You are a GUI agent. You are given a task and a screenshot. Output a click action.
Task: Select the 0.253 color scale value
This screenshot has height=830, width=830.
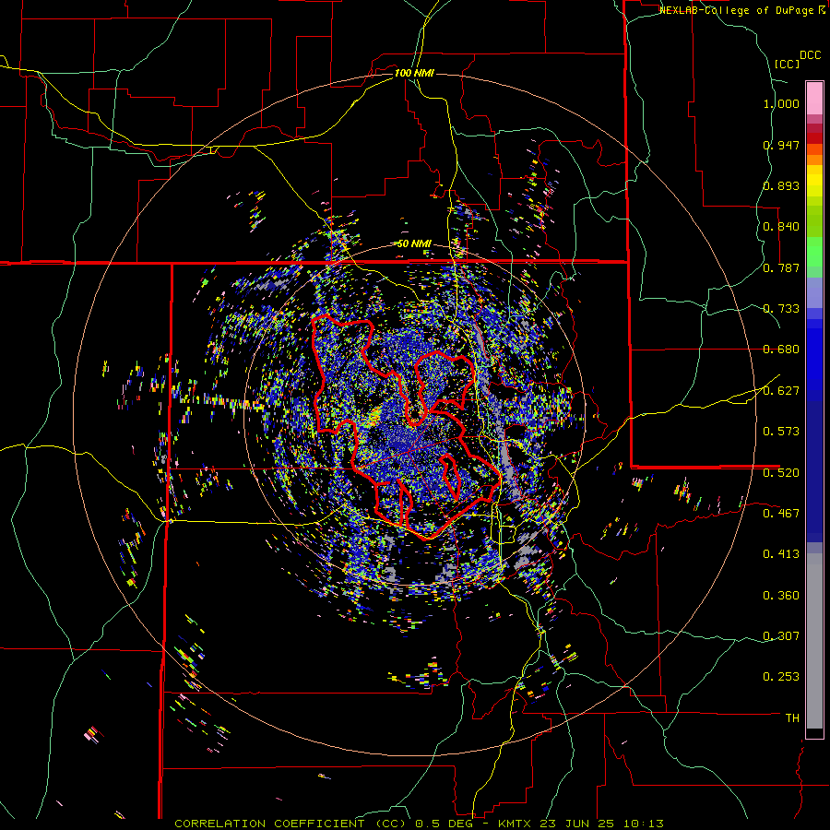tap(781, 677)
